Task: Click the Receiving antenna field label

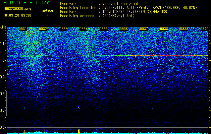Action: (77, 16)
